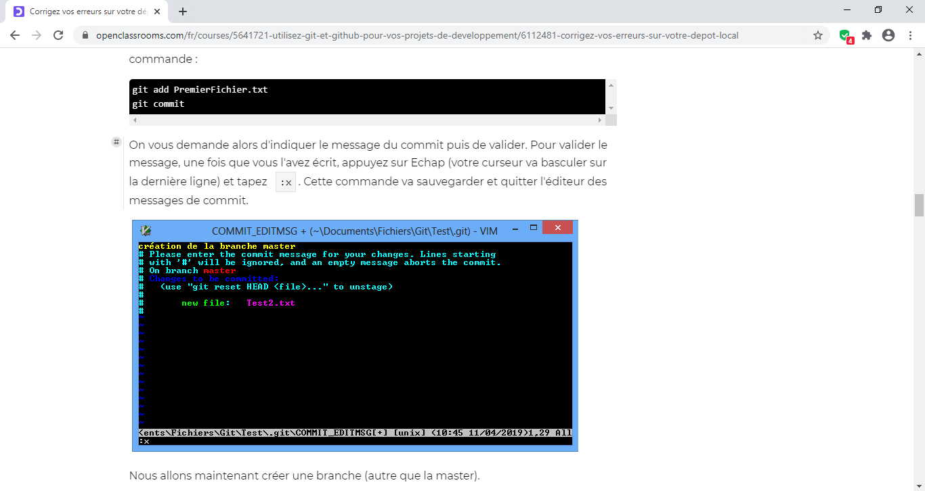Click the right arrow of the code block scrollbar
The image size is (925, 491).
[x=599, y=120]
